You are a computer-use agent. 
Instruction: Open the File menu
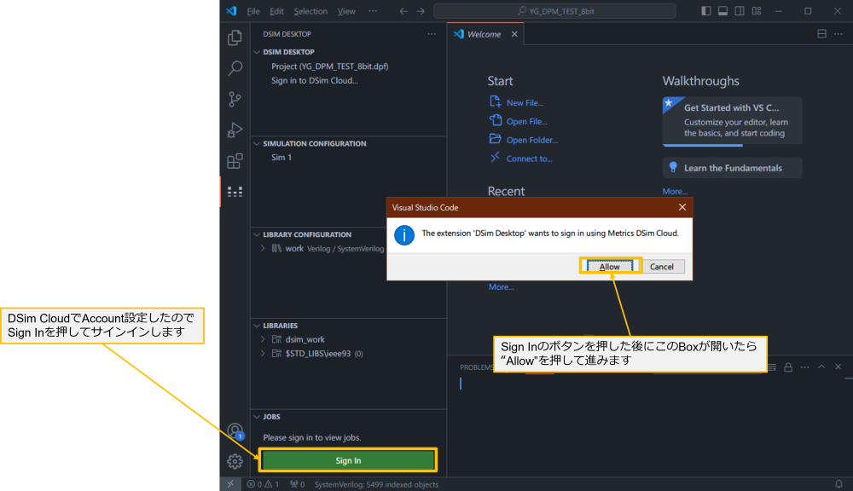[x=253, y=11]
